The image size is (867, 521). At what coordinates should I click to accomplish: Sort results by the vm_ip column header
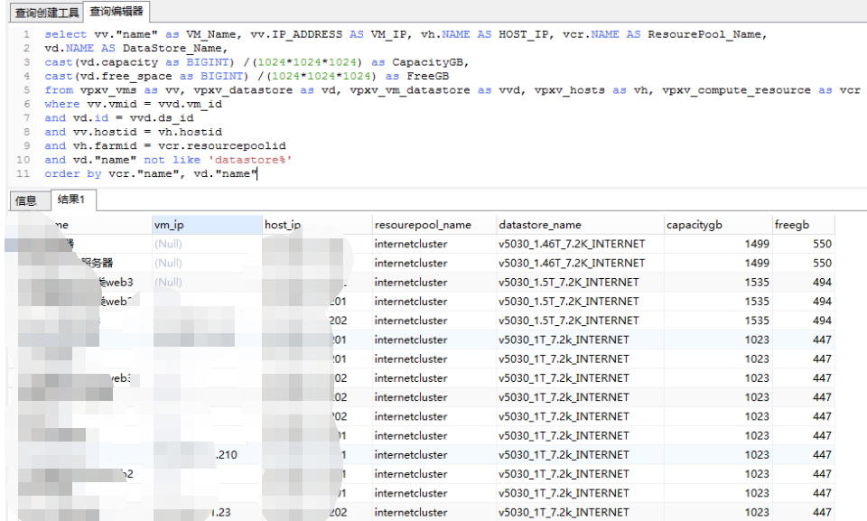[x=167, y=224]
